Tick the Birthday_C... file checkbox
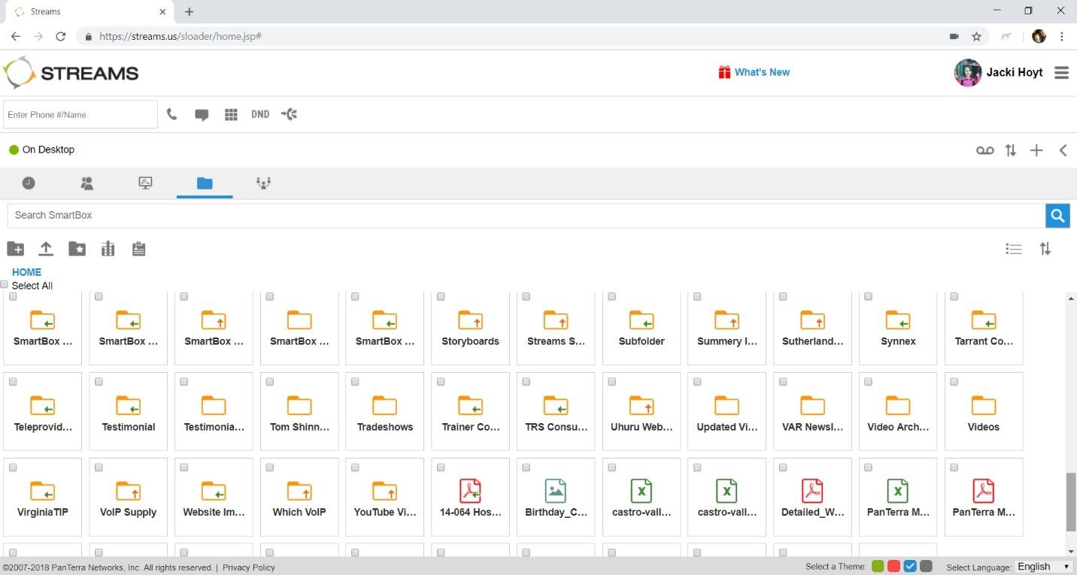The image size is (1077, 575). pos(526,468)
